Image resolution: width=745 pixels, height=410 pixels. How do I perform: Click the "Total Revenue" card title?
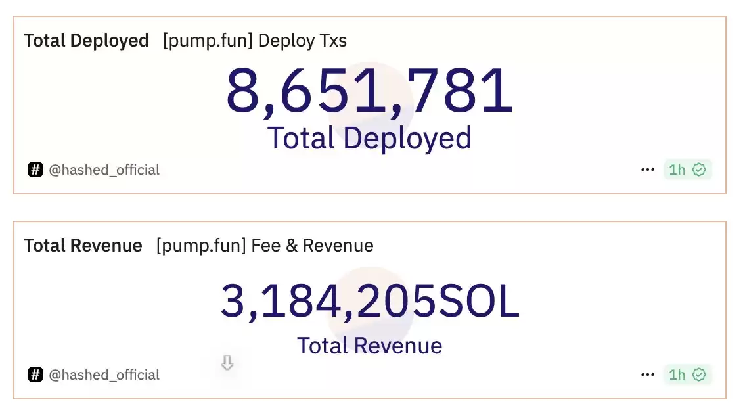(83, 246)
